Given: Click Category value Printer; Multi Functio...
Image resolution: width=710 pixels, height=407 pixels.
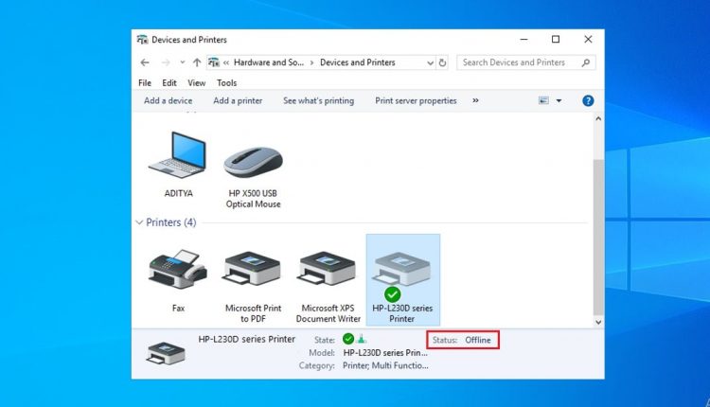Looking at the screenshot, I should [385, 365].
